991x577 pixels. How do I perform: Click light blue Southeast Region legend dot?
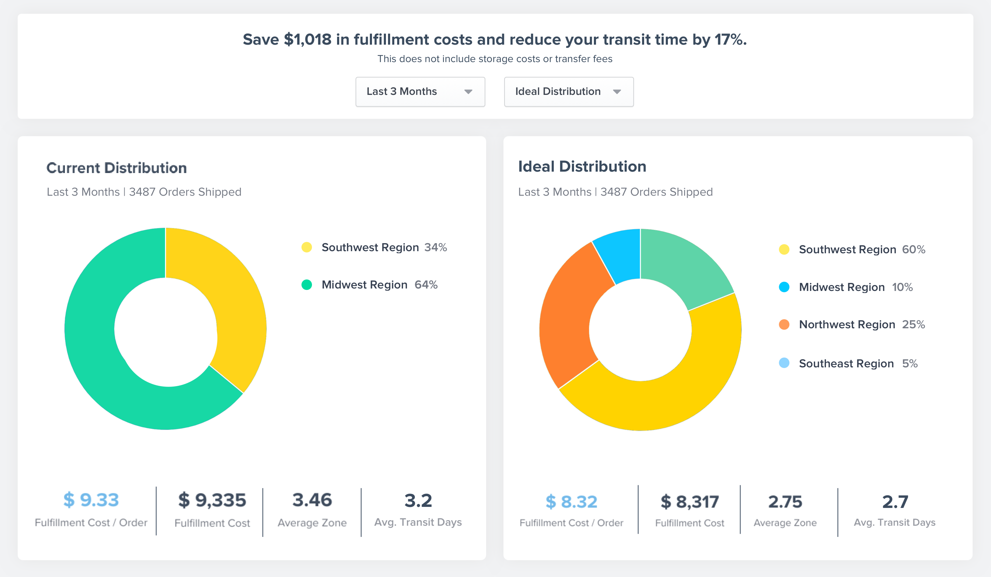tap(784, 363)
